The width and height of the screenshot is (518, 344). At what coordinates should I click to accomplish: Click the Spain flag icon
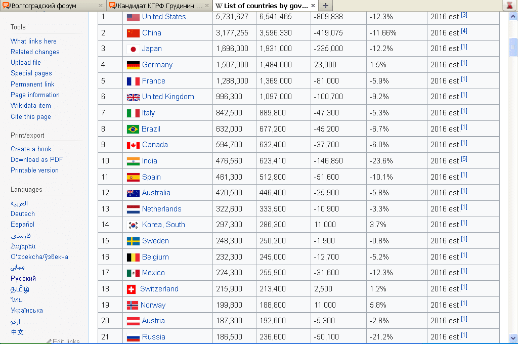[x=133, y=178]
